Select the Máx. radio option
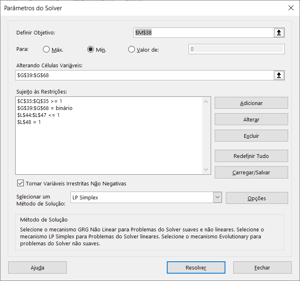The image size is (300, 281). [x=47, y=50]
